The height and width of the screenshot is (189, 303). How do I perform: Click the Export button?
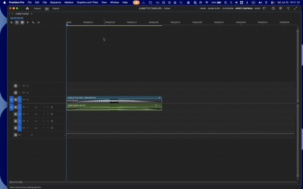click(x=56, y=8)
